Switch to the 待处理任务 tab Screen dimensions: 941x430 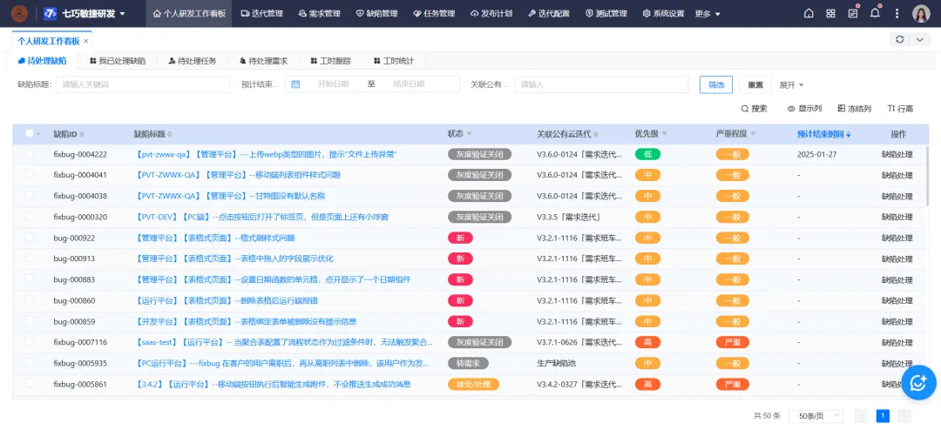[191, 61]
